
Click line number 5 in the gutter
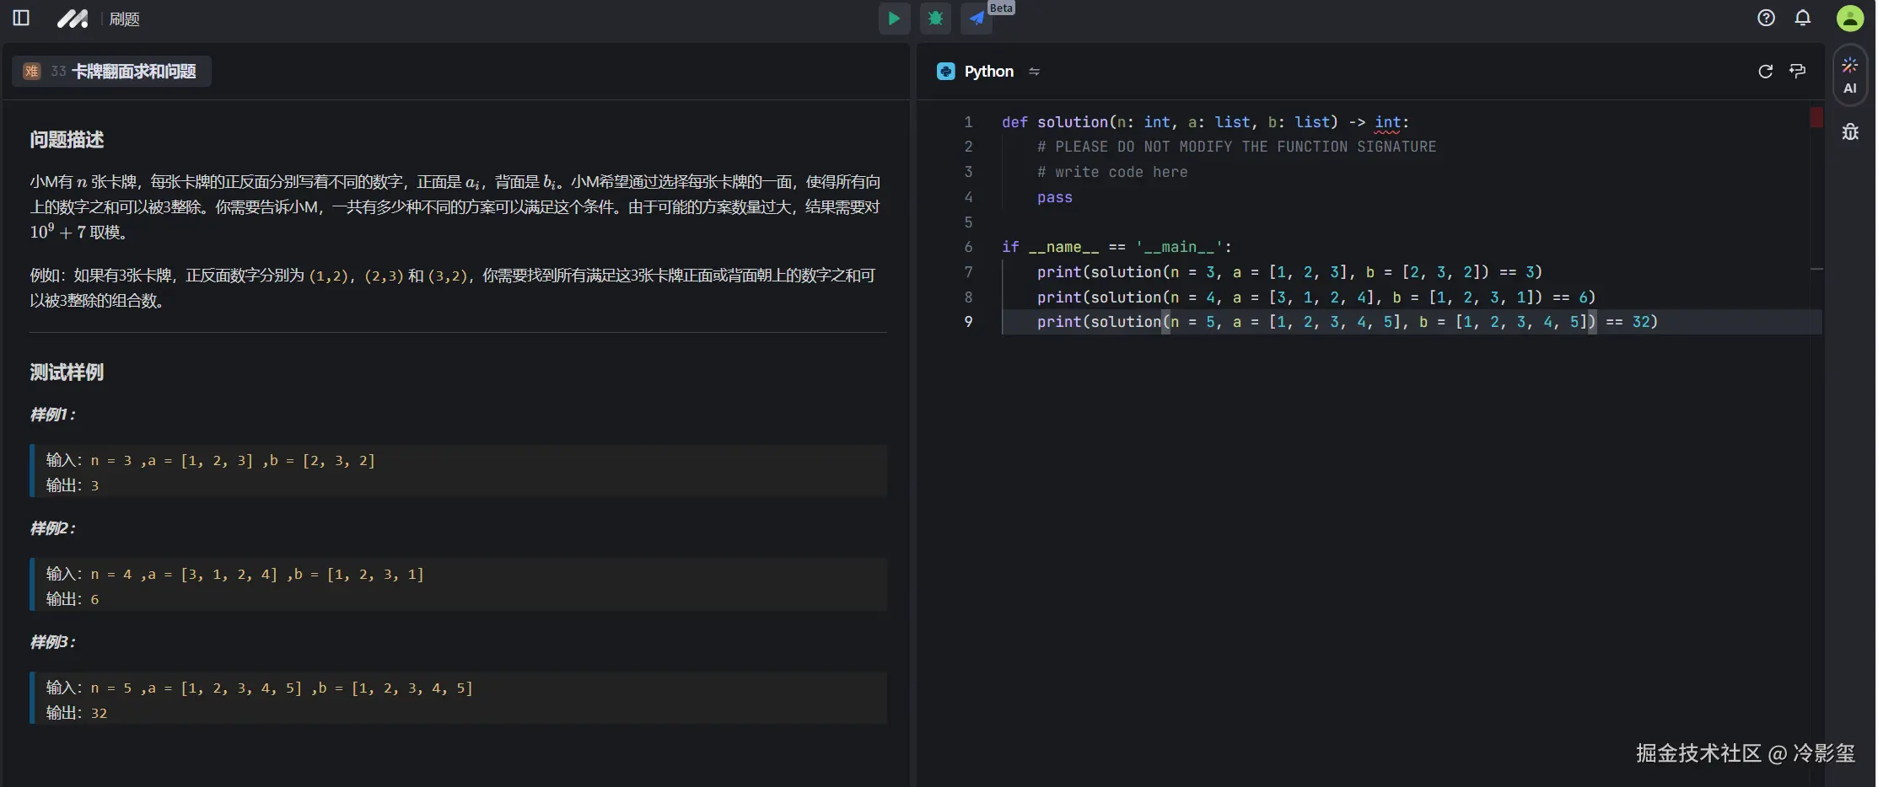tap(968, 222)
